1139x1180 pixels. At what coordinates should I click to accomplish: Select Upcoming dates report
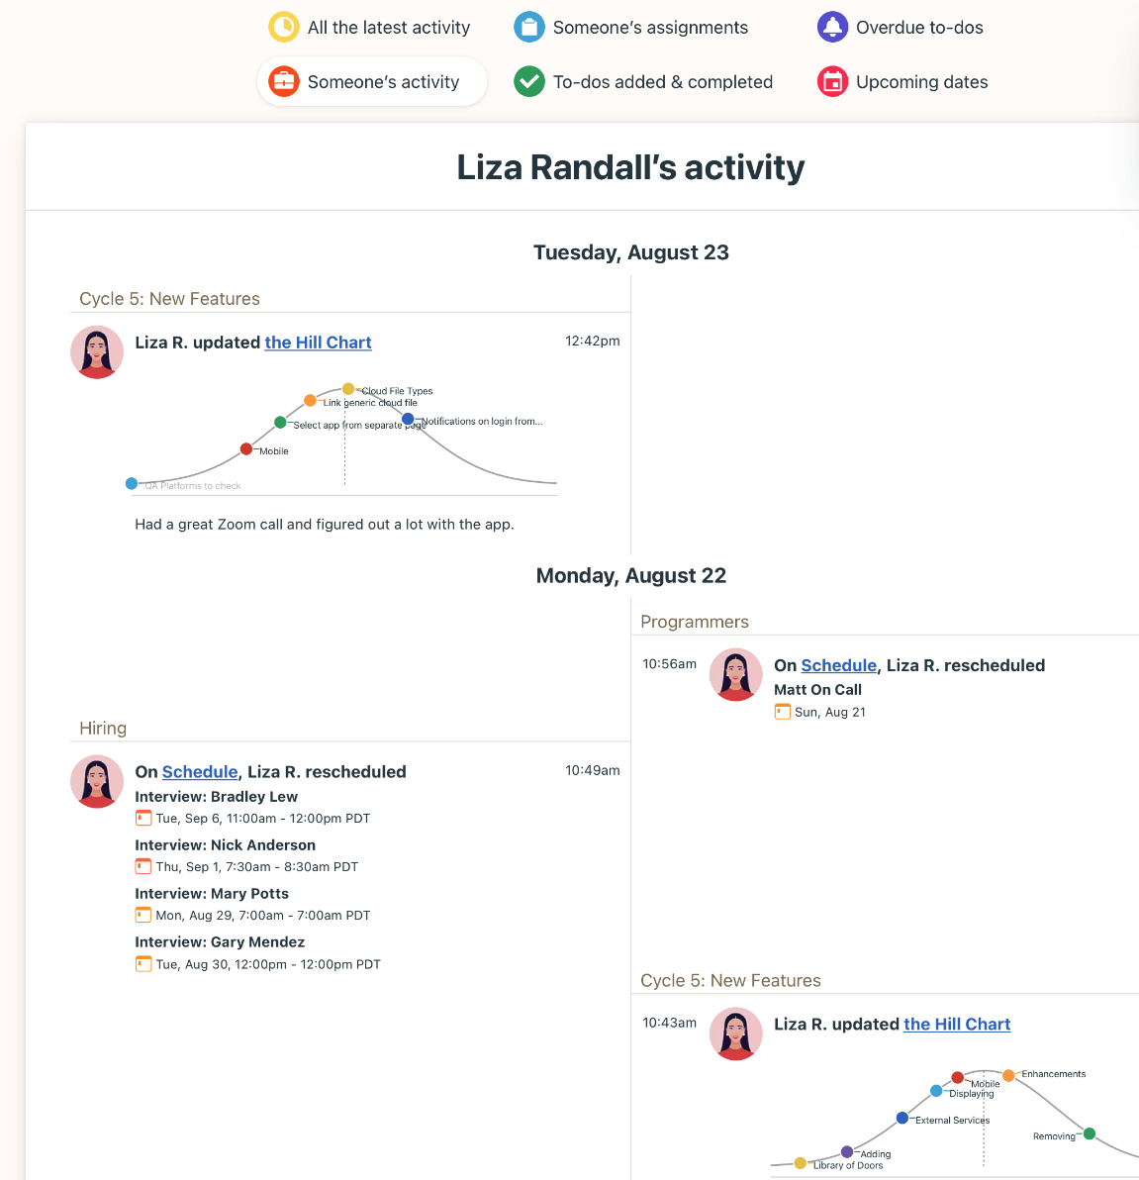pyautogui.click(x=902, y=81)
